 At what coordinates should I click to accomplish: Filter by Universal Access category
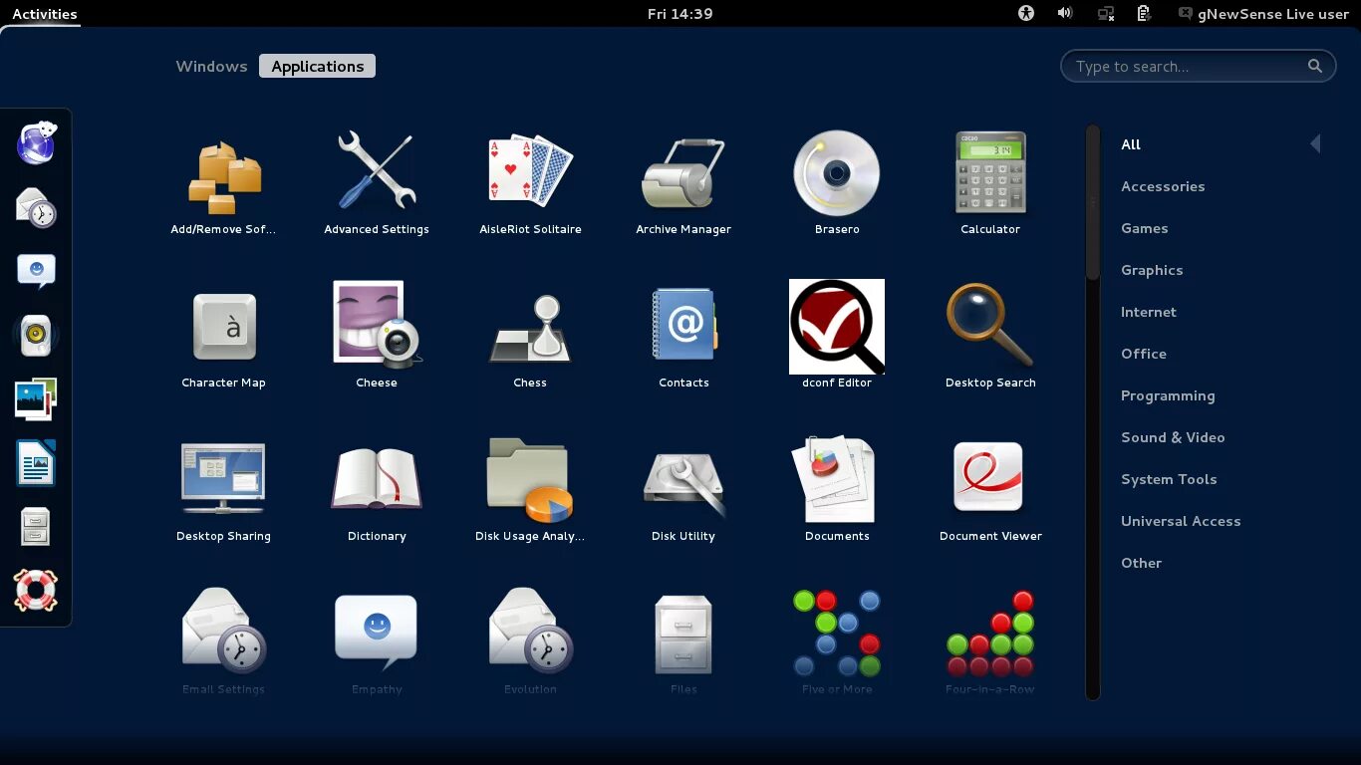[x=1181, y=521]
